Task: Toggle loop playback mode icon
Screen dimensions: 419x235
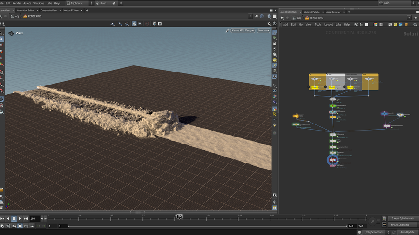Action: click(x=14, y=226)
